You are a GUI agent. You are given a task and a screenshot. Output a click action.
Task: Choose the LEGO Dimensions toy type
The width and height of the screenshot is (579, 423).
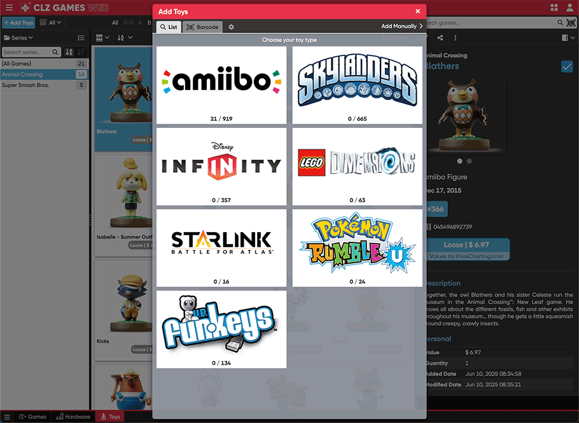357,167
